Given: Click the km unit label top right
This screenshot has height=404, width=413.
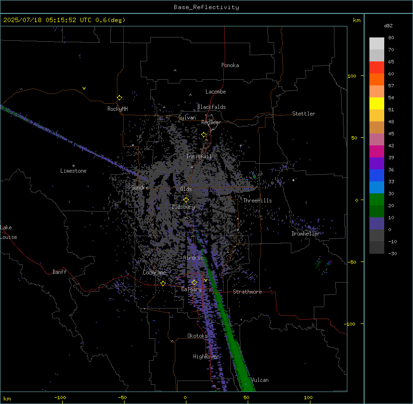Looking at the screenshot, I should tap(357, 20).
